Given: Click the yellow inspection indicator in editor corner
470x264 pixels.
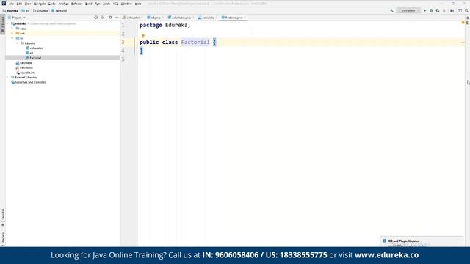Looking at the screenshot, I should click(x=463, y=23).
